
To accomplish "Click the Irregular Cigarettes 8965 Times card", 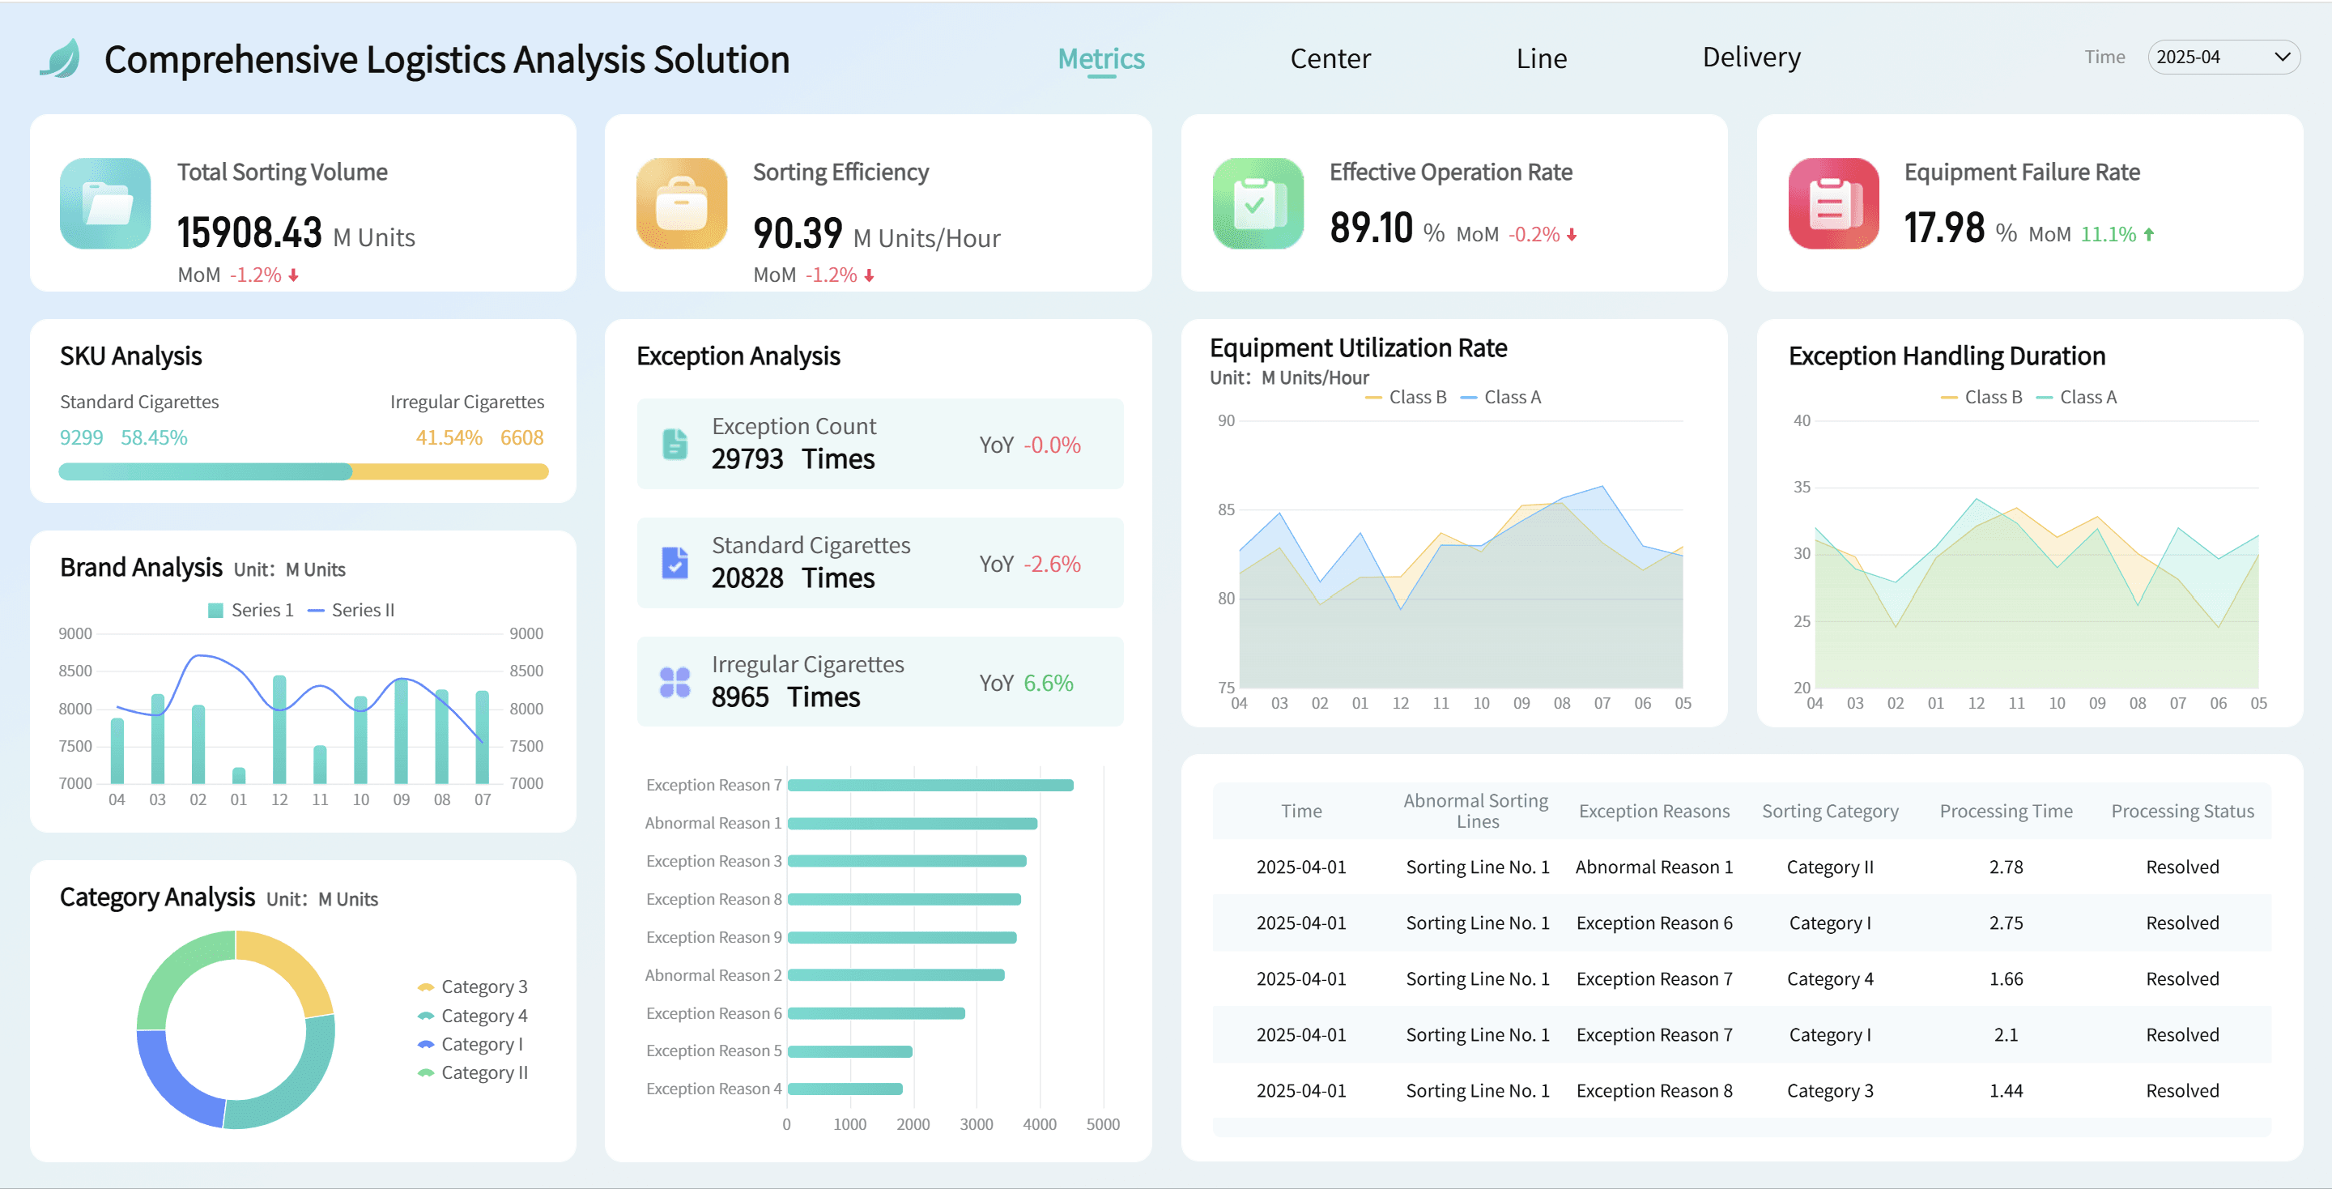I will pyautogui.click(x=880, y=682).
